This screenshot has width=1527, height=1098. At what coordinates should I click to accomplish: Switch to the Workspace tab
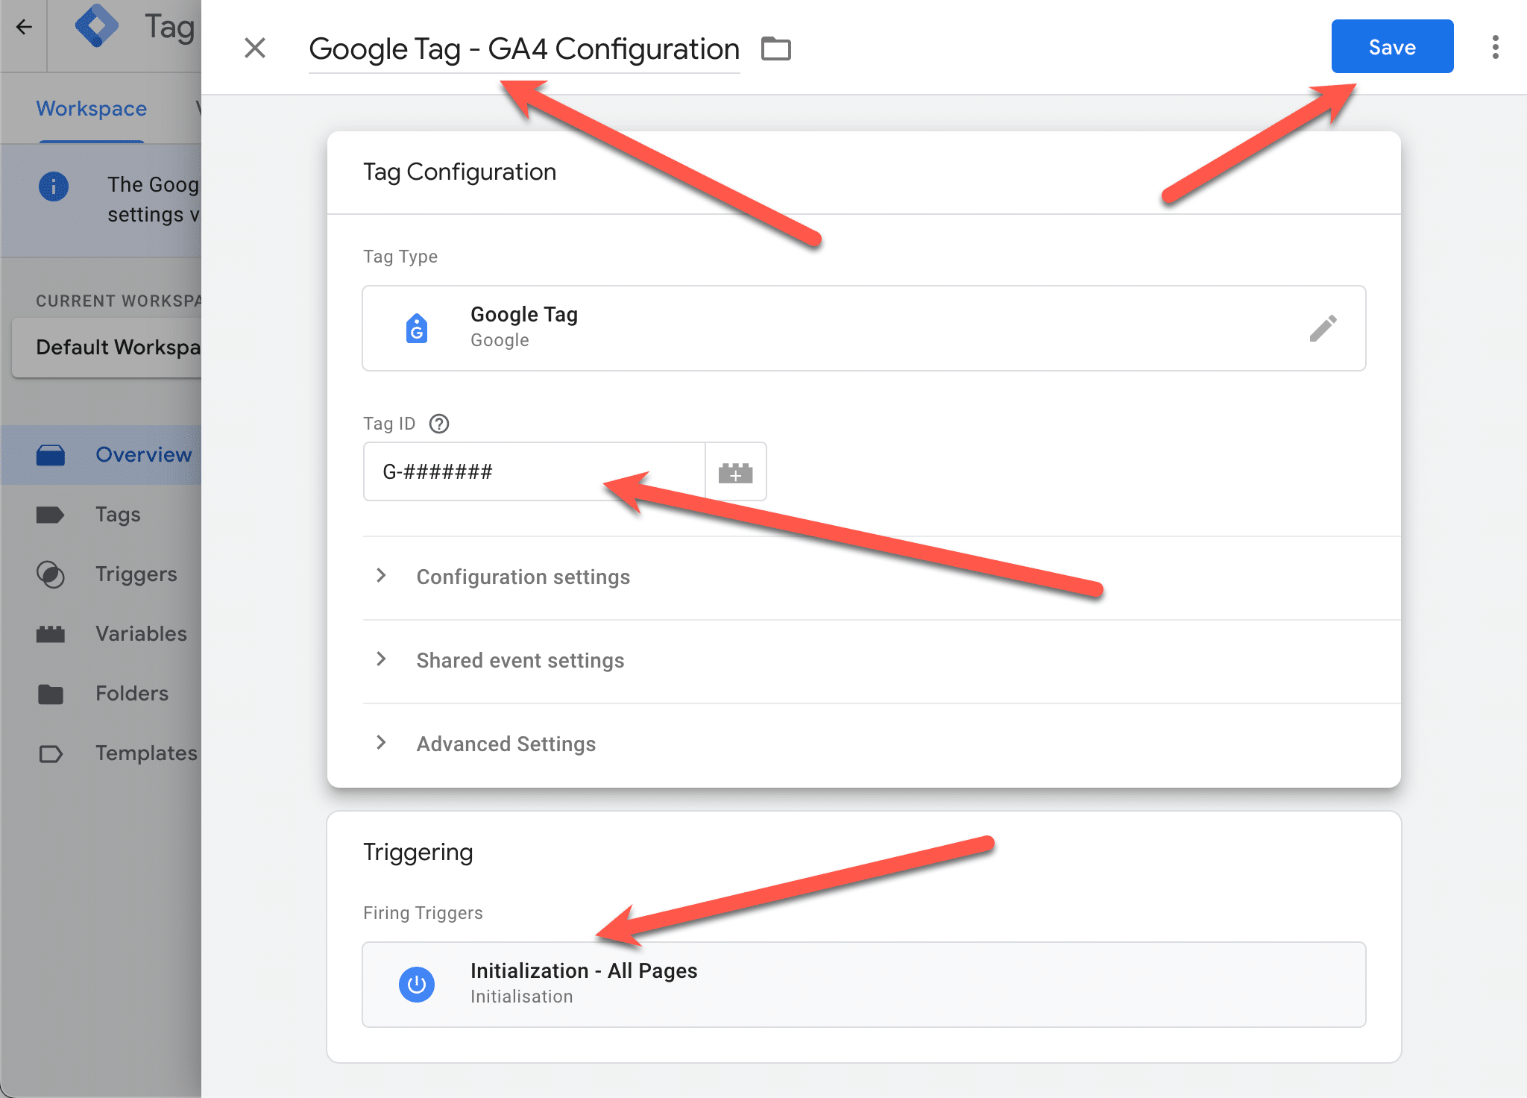click(91, 109)
